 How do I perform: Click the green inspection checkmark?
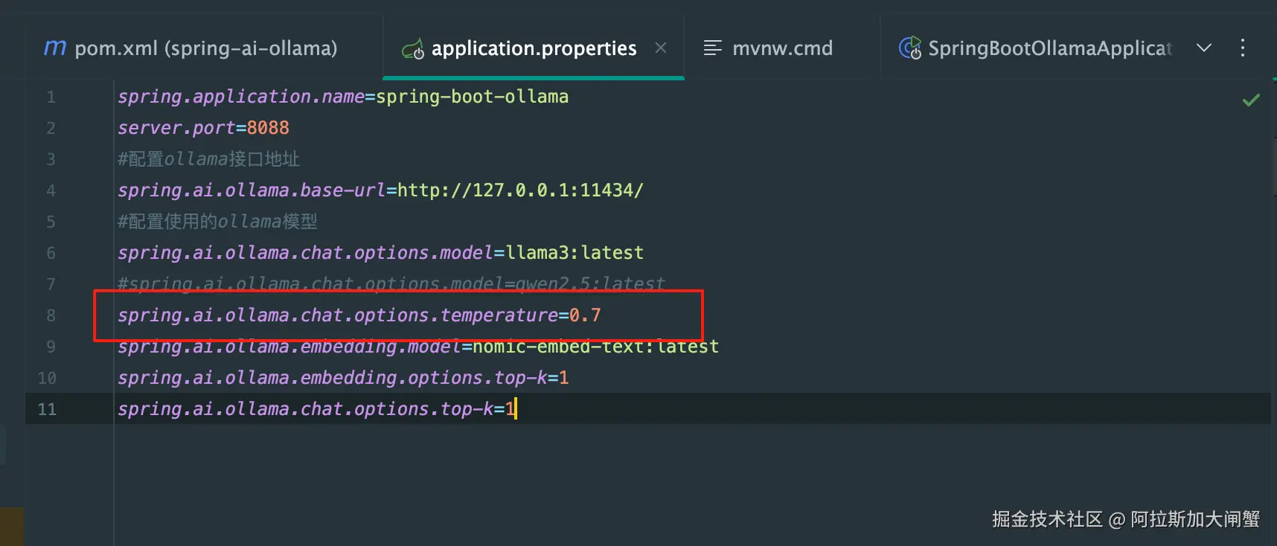[x=1251, y=100]
